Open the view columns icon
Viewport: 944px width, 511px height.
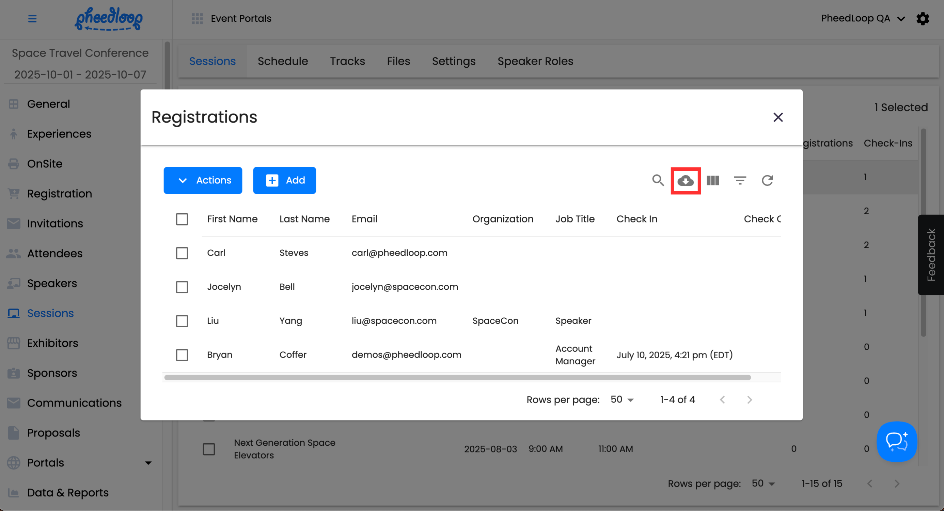tap(713, 180)
